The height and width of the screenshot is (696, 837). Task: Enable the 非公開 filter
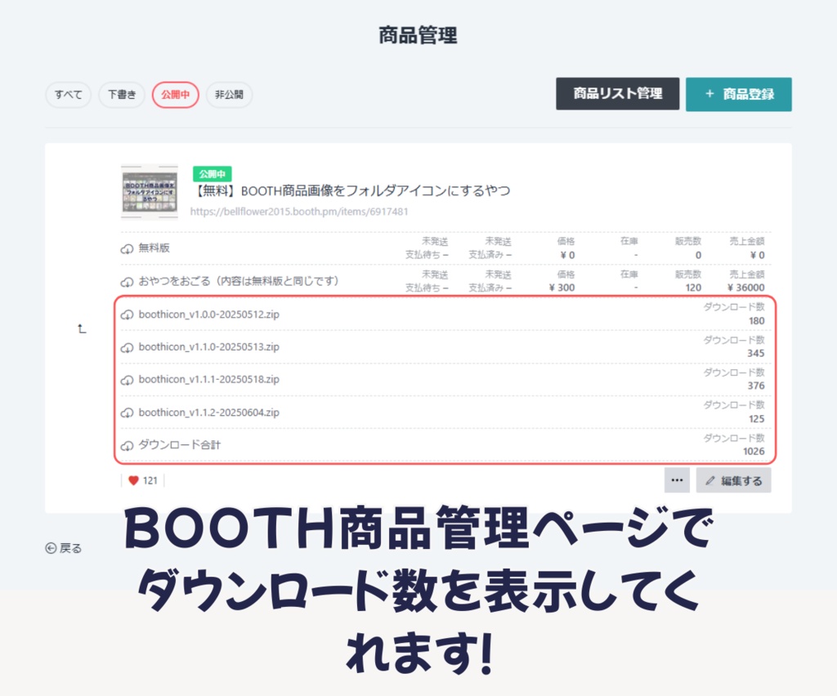[x=229, y=95]
